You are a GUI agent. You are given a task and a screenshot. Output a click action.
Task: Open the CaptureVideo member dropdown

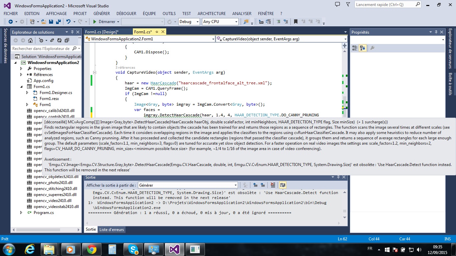pyautogui.click(x=346, y=39)
